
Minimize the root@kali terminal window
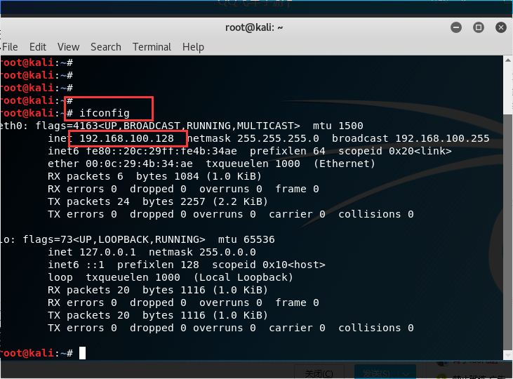[456, 27]
